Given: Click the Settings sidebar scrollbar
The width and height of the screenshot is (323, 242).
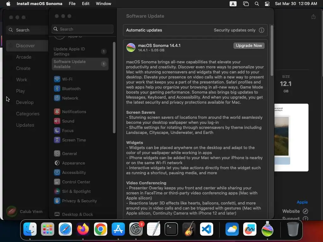Looking at the screenshot, I should 114,88.
